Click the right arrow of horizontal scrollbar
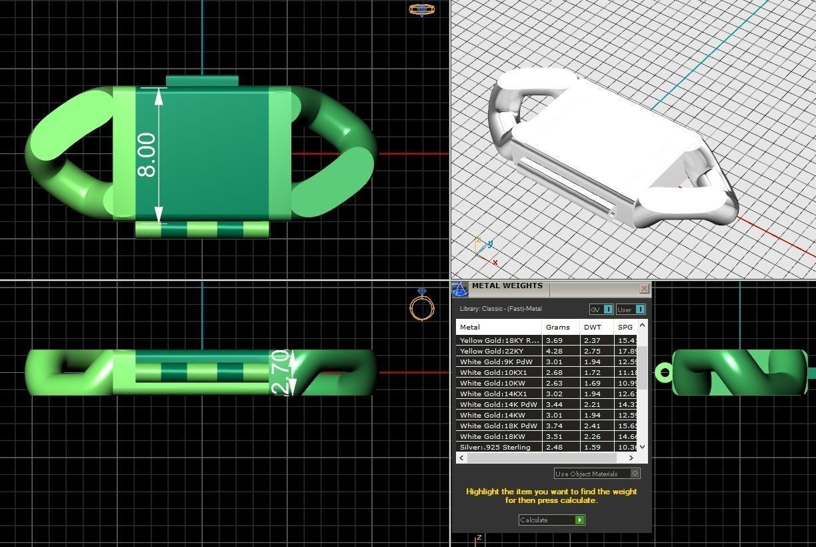This screenshot has width=816, height=547. [x=631, y=458]
